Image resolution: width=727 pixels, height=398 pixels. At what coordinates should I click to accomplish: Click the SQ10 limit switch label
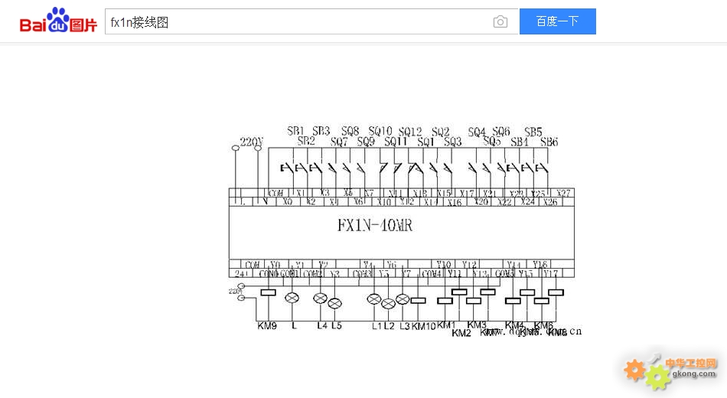tap(380, 131)
